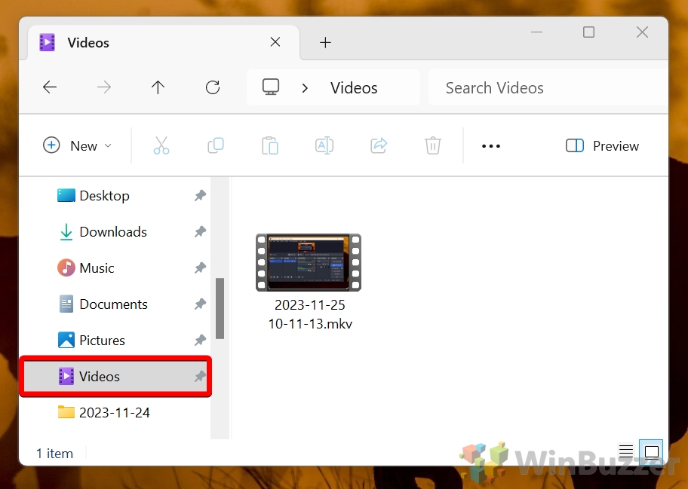This screenshot has height=489, width=688.
Task: Click the pin icon next to Music
Action: pos(200,267)
